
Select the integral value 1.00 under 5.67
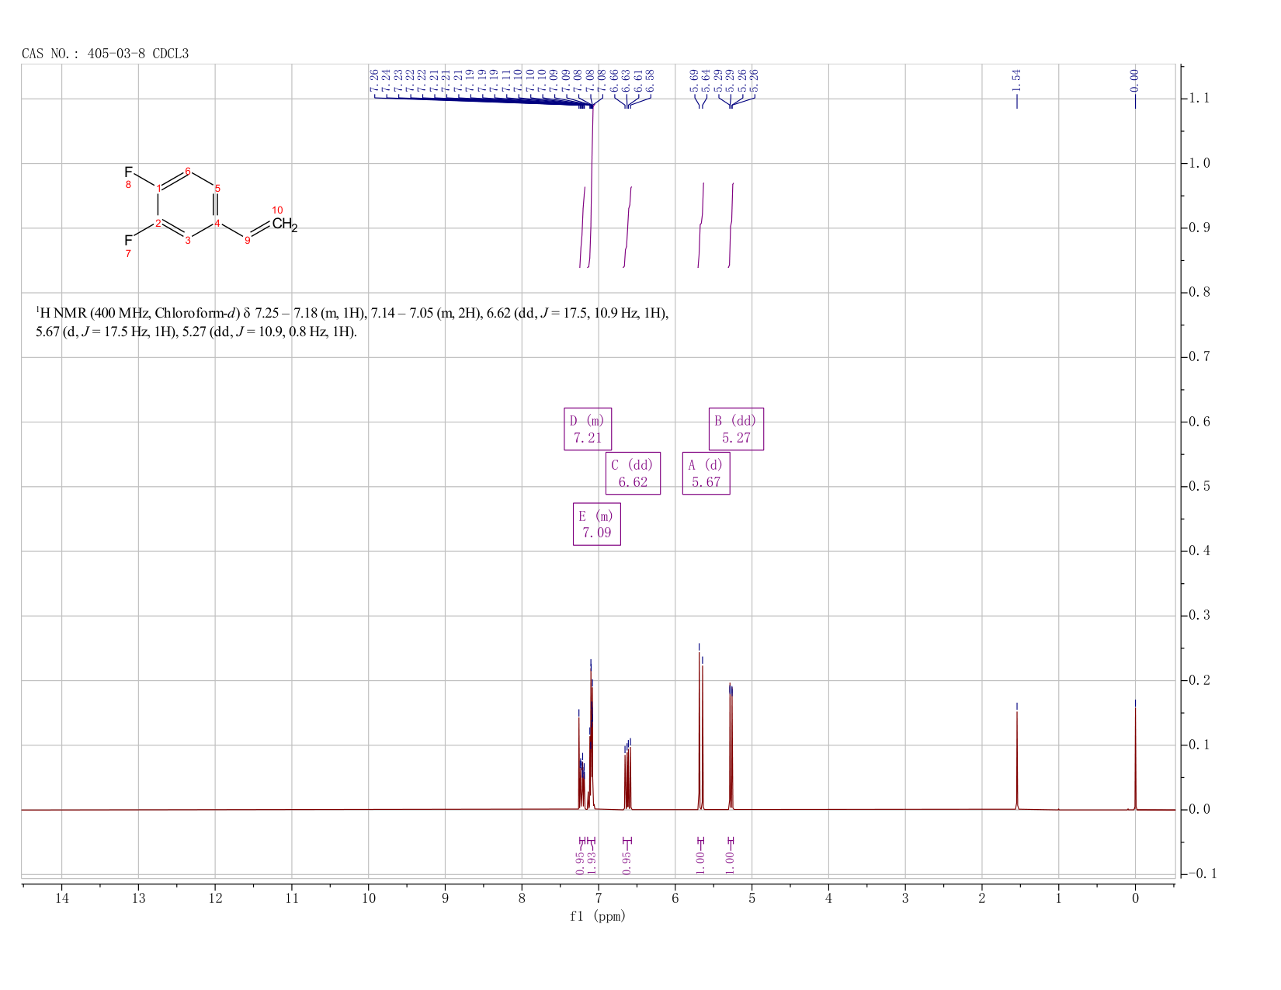coord(700,858)
